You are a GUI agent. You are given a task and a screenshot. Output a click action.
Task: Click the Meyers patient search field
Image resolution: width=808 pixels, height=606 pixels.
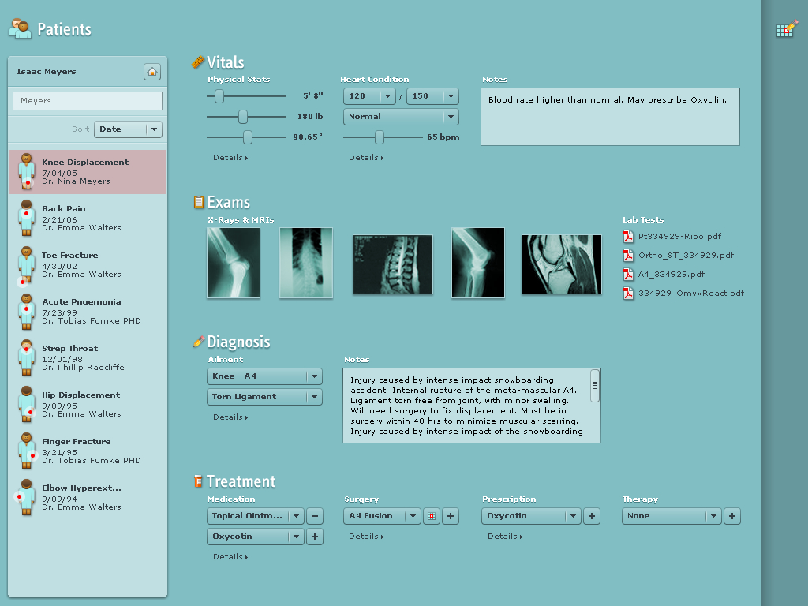[x=88, y=101]
